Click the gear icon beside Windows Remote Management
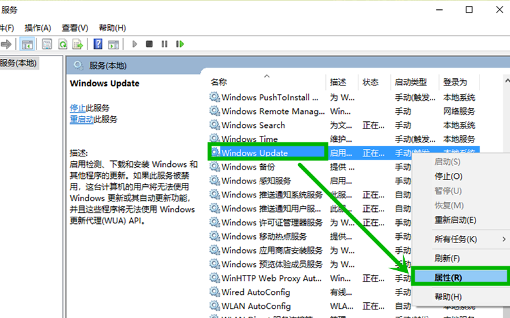510x318 pixels. [x=215, y=111]
